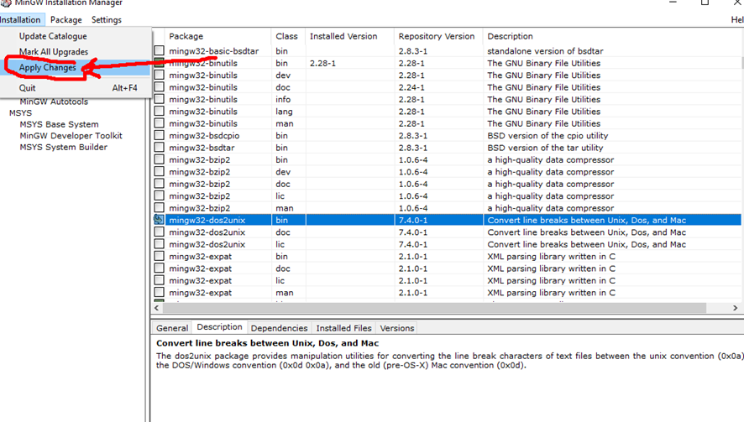Open the Settings menu in the menu bar

tap(106, 19)
